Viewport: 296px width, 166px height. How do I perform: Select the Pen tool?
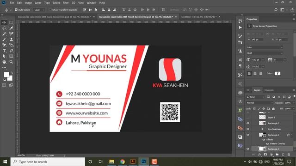click(x=11, y=51)
